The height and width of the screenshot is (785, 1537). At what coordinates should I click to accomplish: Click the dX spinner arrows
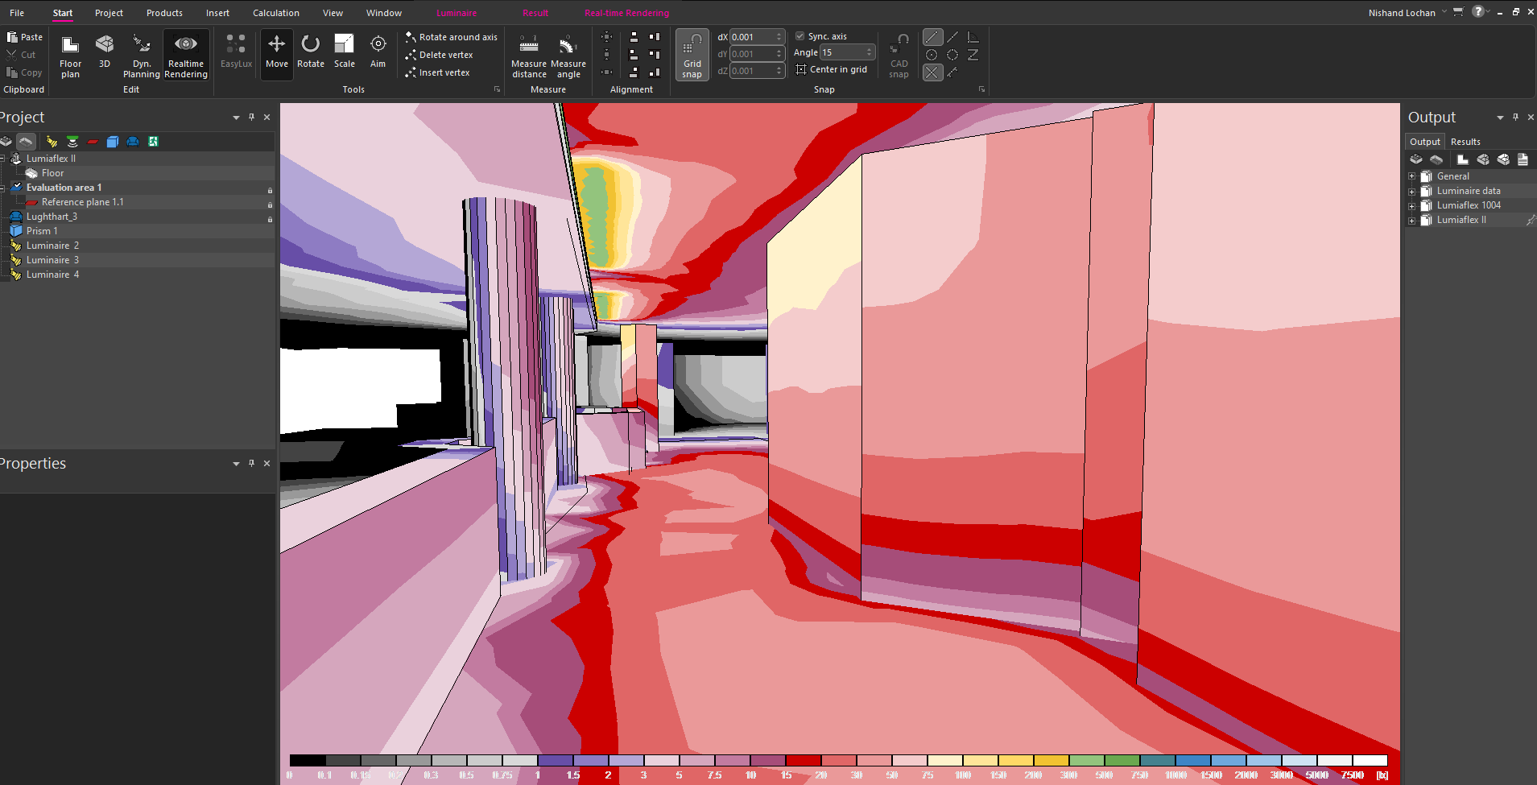[x=779, y=37]
